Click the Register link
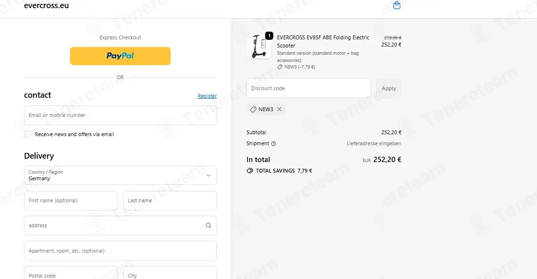This screenshot has width=537, height=279. [x=207, y=96]
